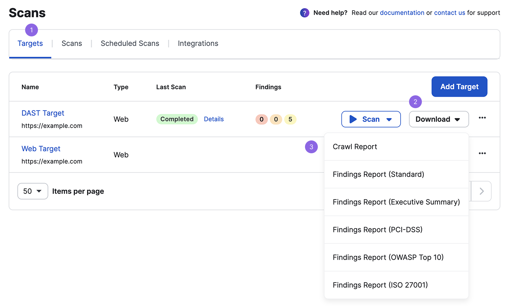The image size is (509, 306).
Task: Click the three-dot more options icon for Web Target
Action: point(482,153)
